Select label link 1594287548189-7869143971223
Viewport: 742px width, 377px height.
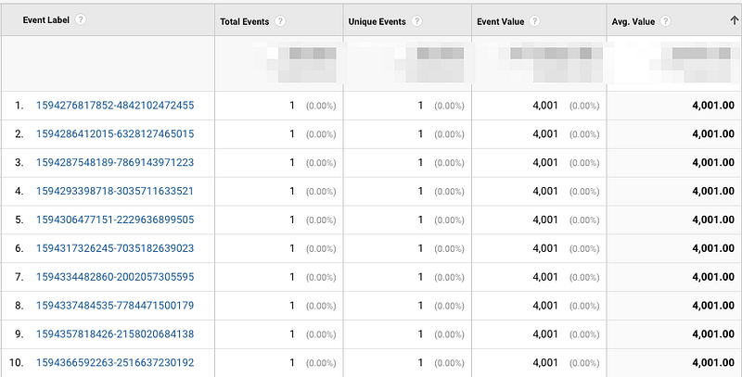coord(115,163)
